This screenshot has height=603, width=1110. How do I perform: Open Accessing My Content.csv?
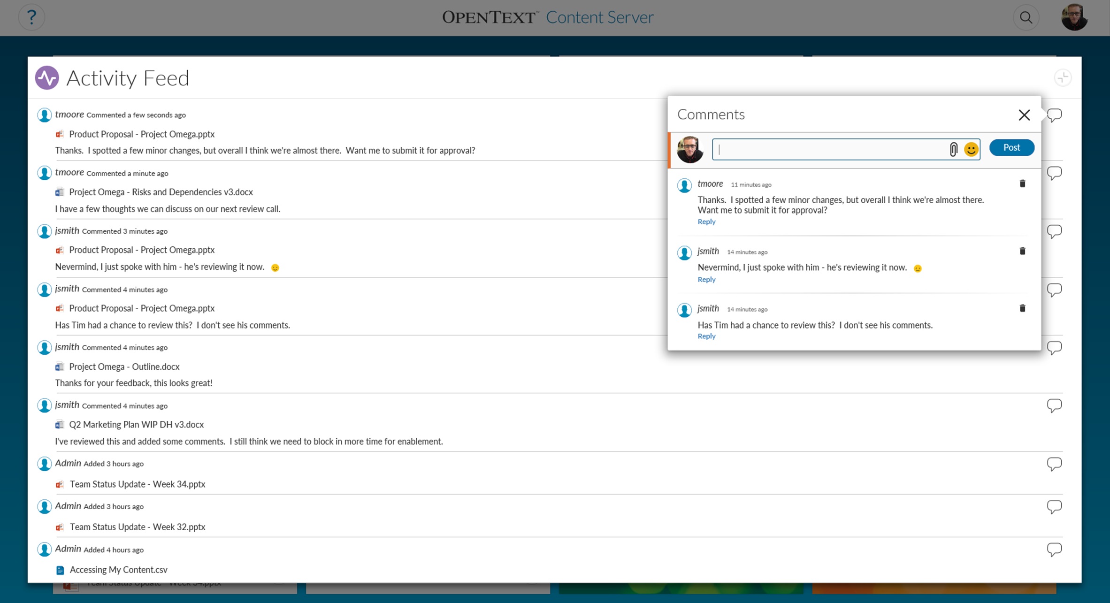[119, 570]
